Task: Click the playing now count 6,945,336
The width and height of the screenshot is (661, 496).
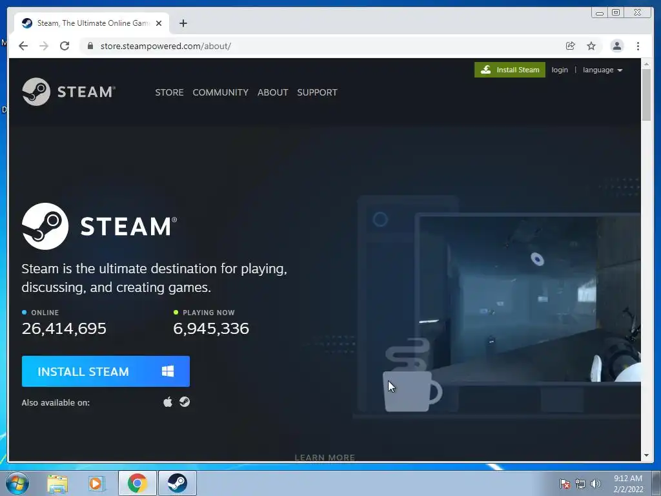Action: pyautogui.click(x=211, y=329)
